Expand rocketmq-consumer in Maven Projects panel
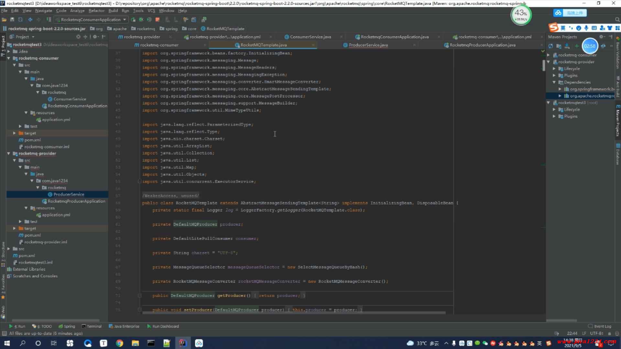Image resolution: width=621 pixels, height=349 pixels. click(549, 55)
